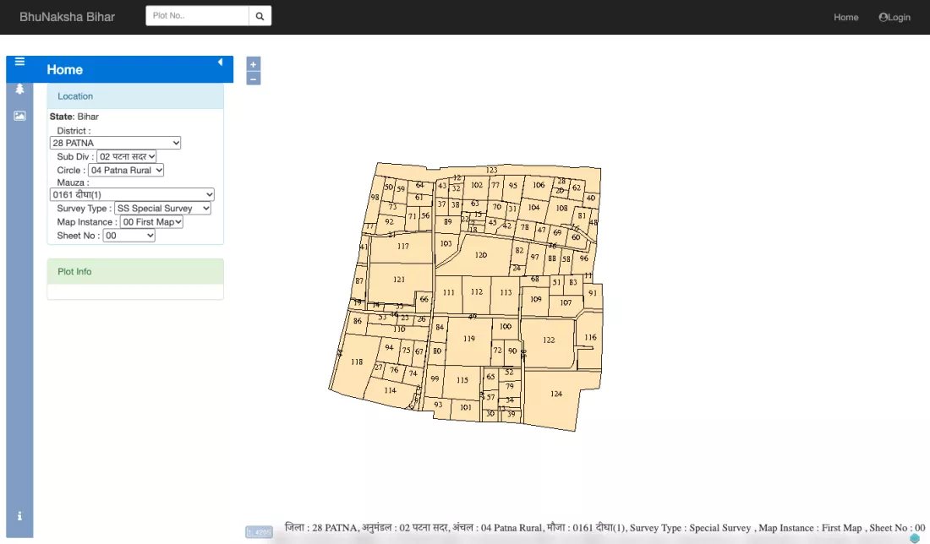
Task: Select plot 123 on the map
Action: point(492,170)
